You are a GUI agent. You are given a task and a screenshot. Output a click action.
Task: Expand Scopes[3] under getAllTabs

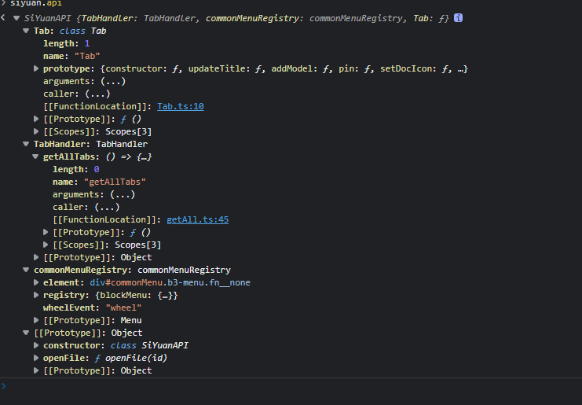click(x=46, y=245)
